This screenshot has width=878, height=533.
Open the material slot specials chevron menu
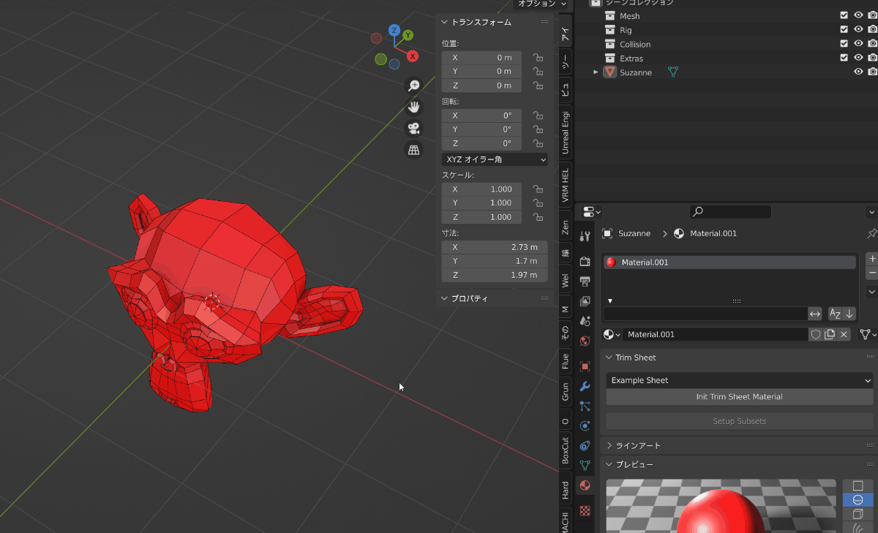[x=871, y=291]
